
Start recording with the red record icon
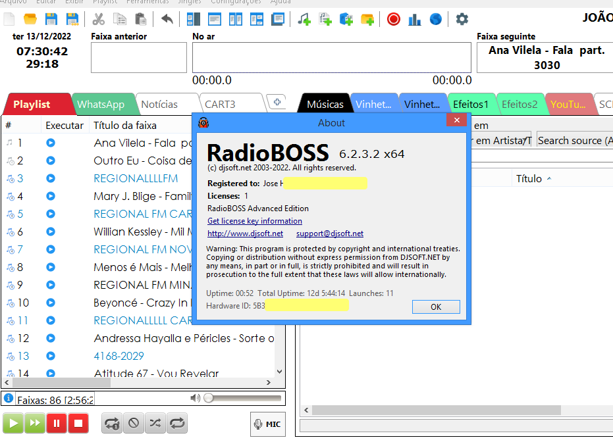394,18
